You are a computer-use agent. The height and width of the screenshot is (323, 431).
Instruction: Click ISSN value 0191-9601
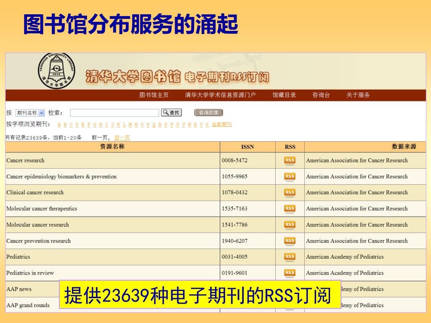[235, 273]
